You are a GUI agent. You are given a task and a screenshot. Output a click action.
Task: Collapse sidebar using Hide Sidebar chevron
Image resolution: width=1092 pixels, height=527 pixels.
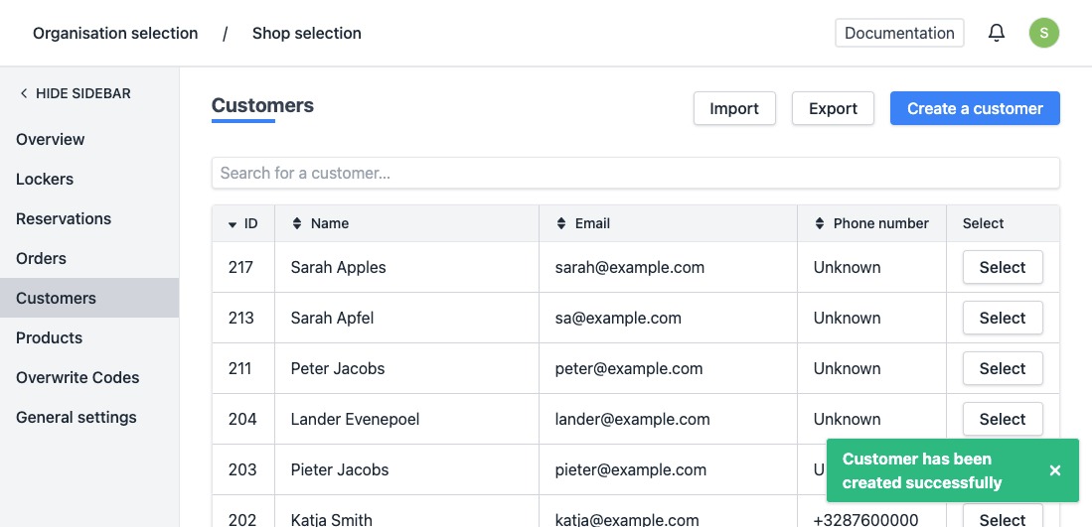(24, 93)
